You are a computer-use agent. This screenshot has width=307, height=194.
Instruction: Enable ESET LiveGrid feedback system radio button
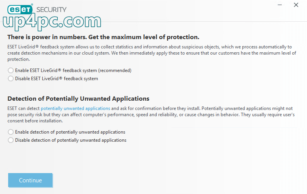(x=10, y=70)
